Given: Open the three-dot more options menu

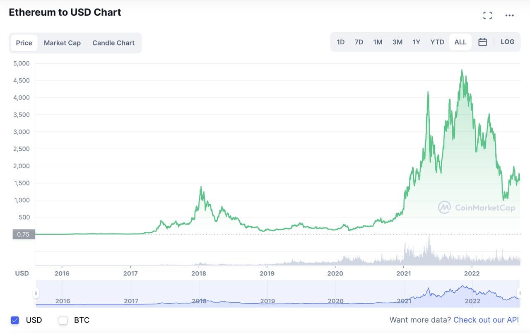Looking at the screenshot, I should tap(509, 16).
